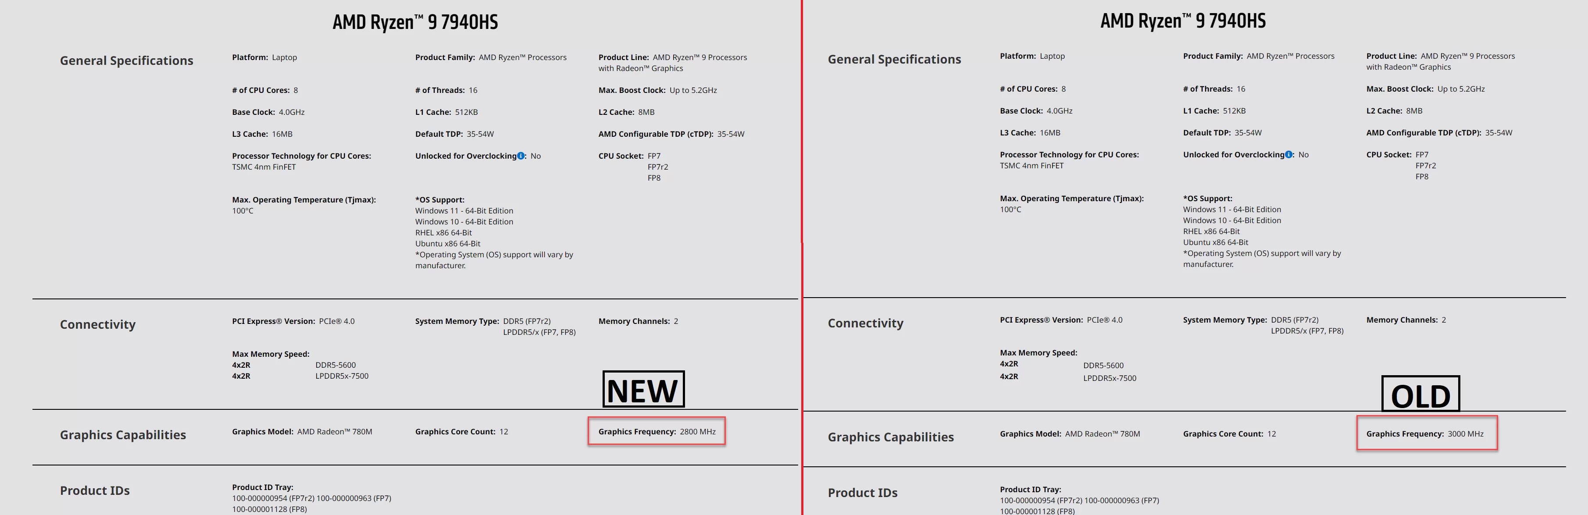Click 'Product Line' entry on right page
The image size is (1588, 515).
(x=1440, y=62)
